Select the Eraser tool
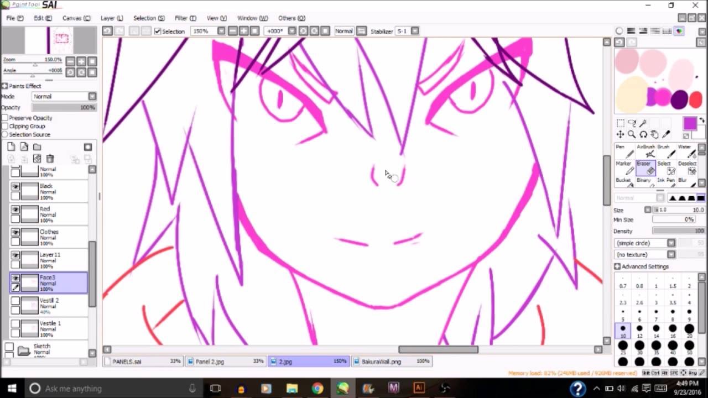 click(645, 167)
